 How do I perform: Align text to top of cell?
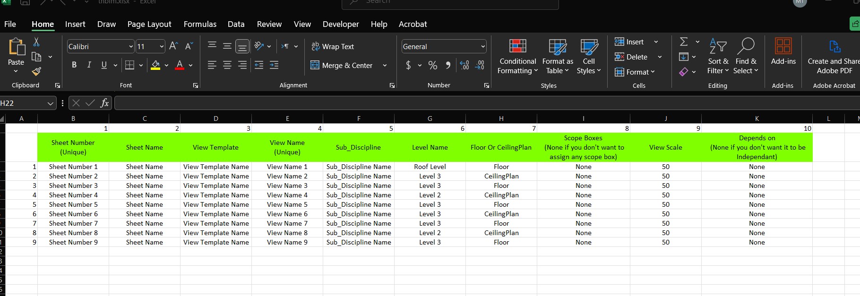click(x=212, y=46)
